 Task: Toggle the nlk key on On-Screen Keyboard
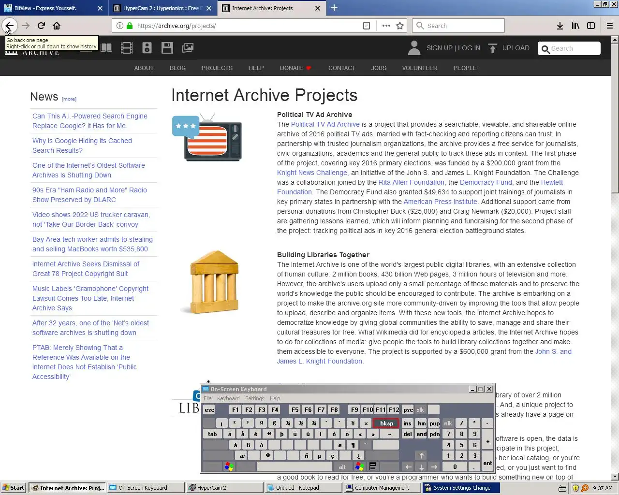coord(448,423)
